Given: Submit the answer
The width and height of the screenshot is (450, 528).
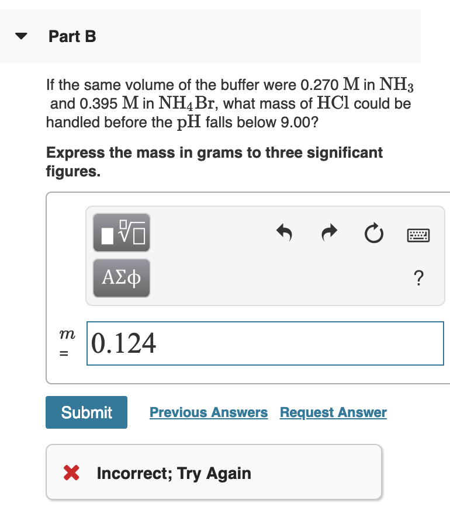Looking at the screenshot, I should coord(86,412).
